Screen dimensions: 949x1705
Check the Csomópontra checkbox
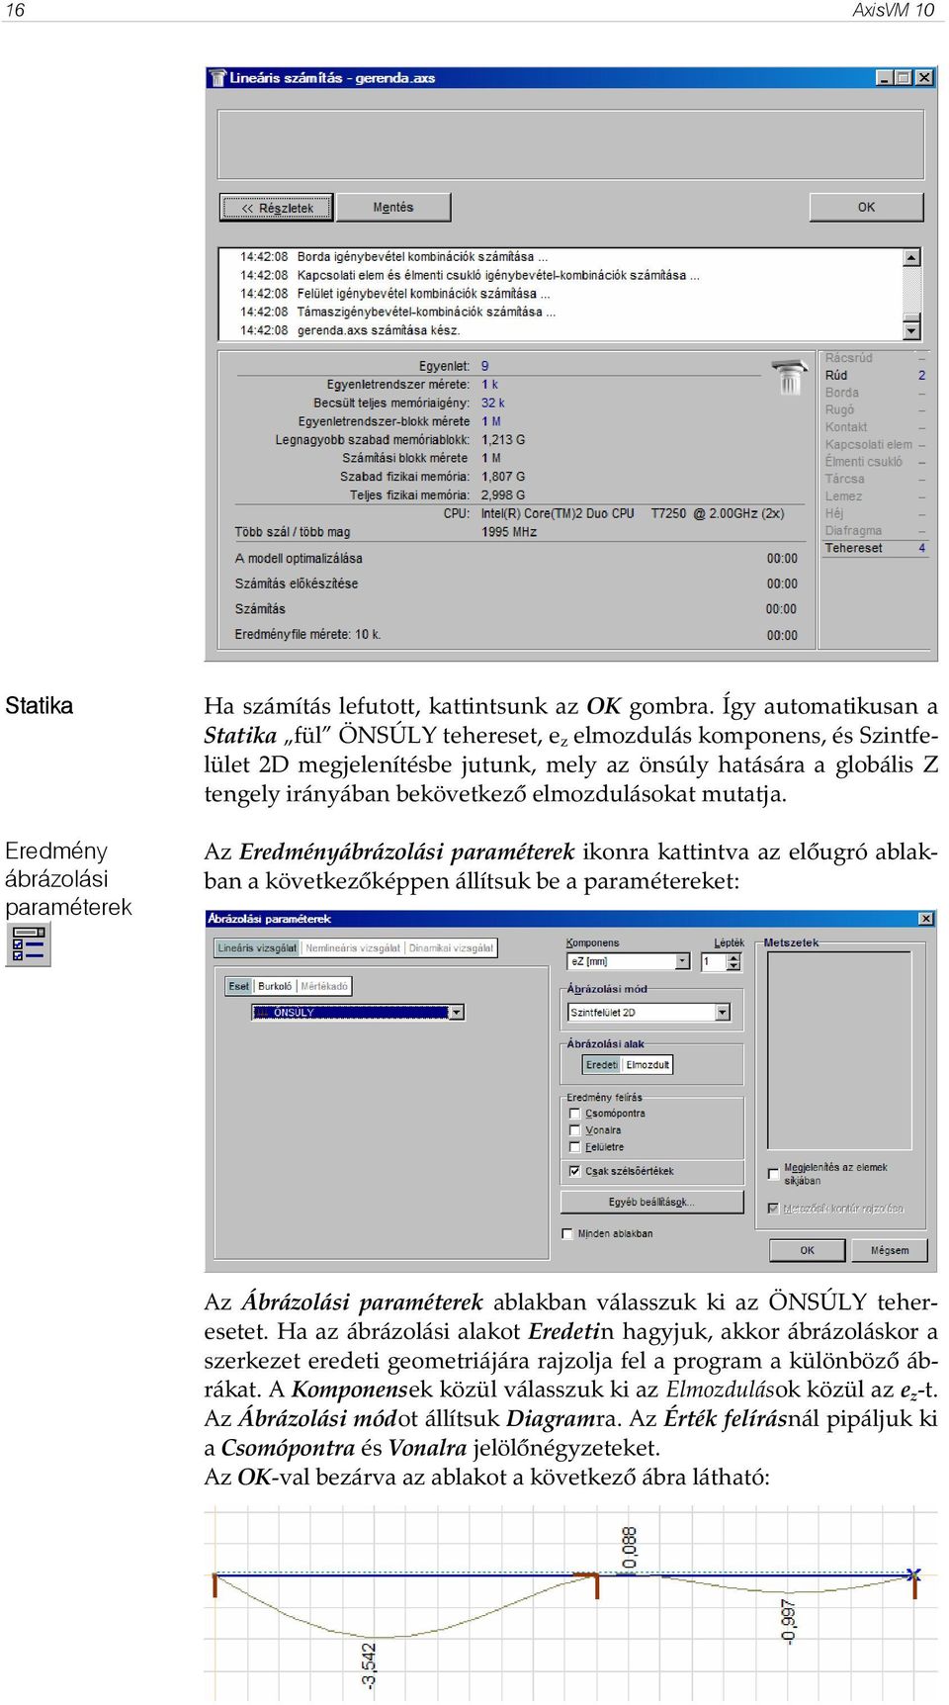574,1114
